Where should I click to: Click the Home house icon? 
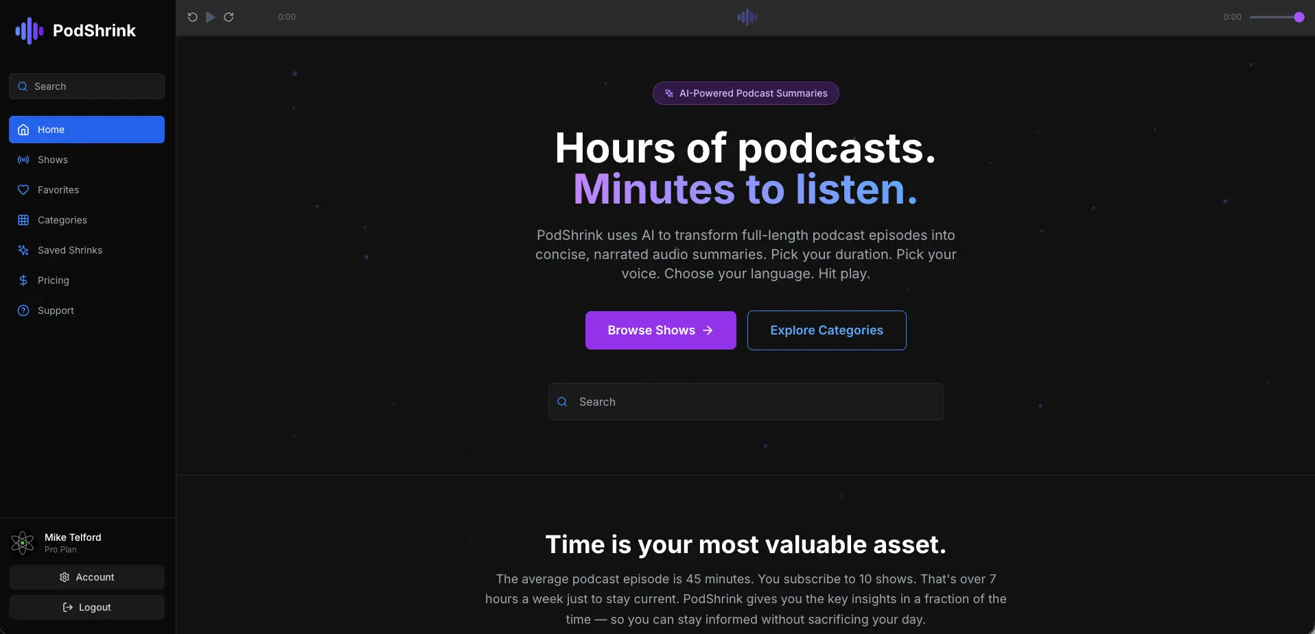[23, 130]
